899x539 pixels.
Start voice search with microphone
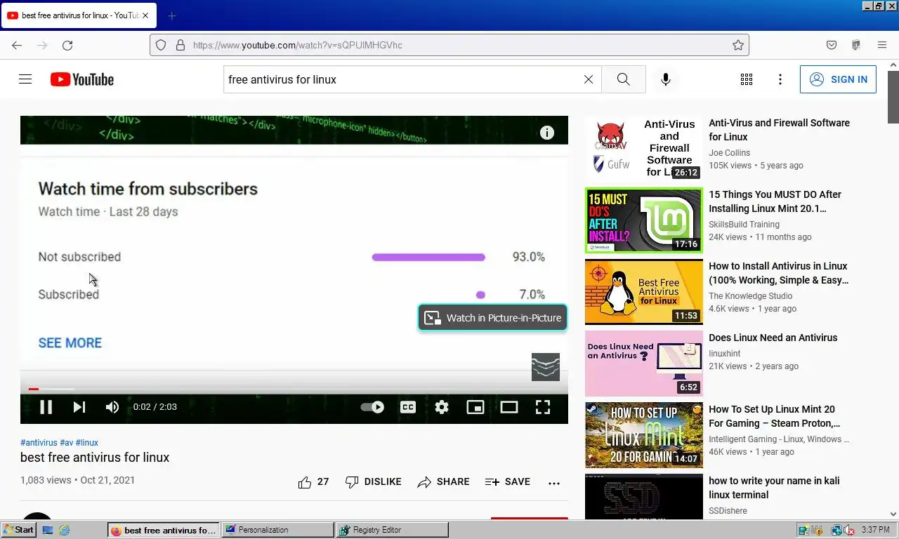tap(666, 79)
